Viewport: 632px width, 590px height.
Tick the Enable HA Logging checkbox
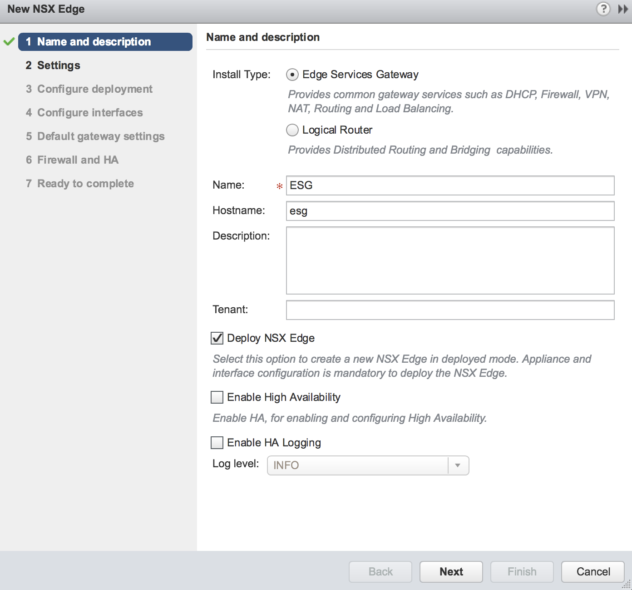coord(217,443)
